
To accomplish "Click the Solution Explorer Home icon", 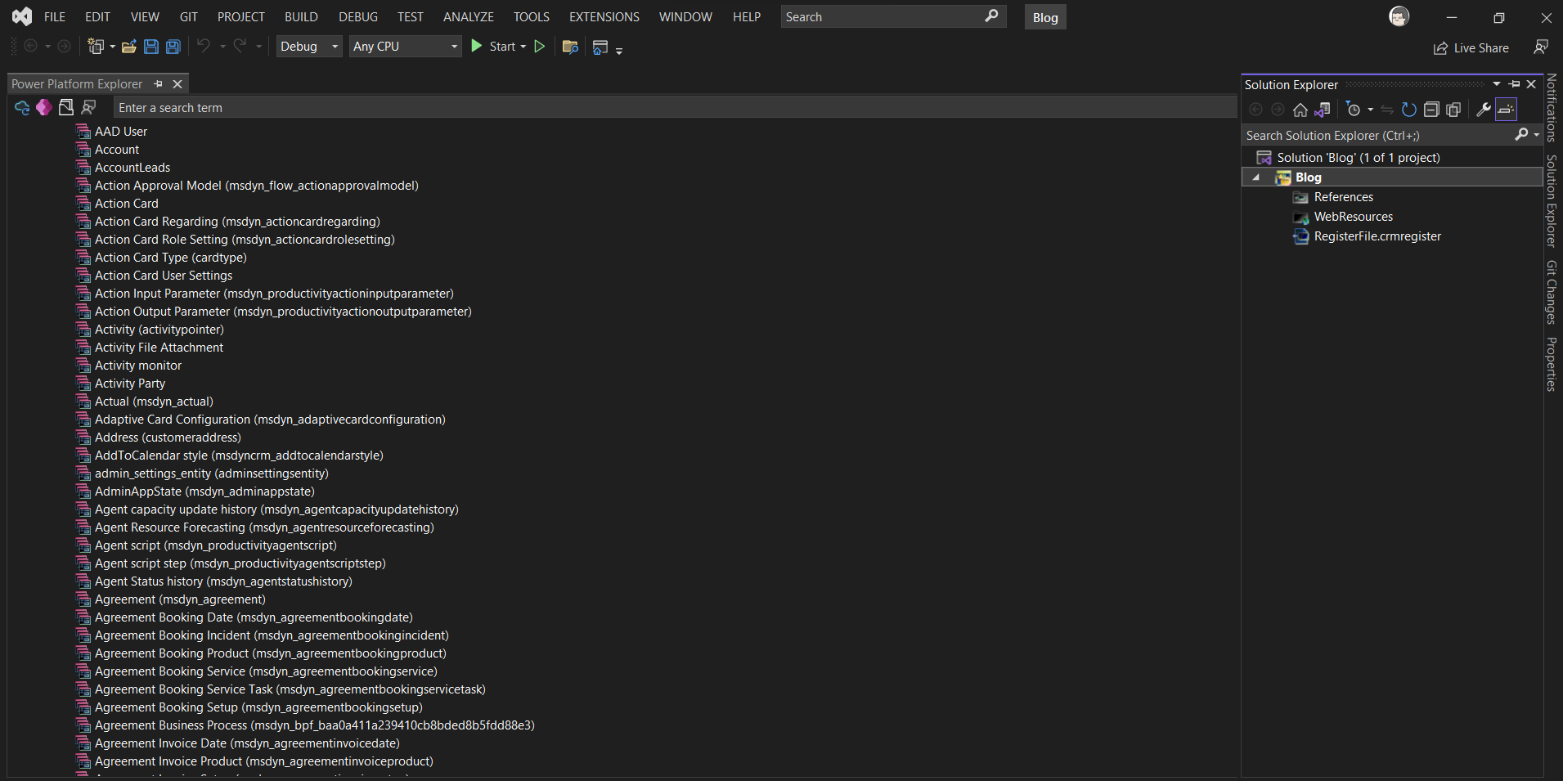I will 1300,110.
